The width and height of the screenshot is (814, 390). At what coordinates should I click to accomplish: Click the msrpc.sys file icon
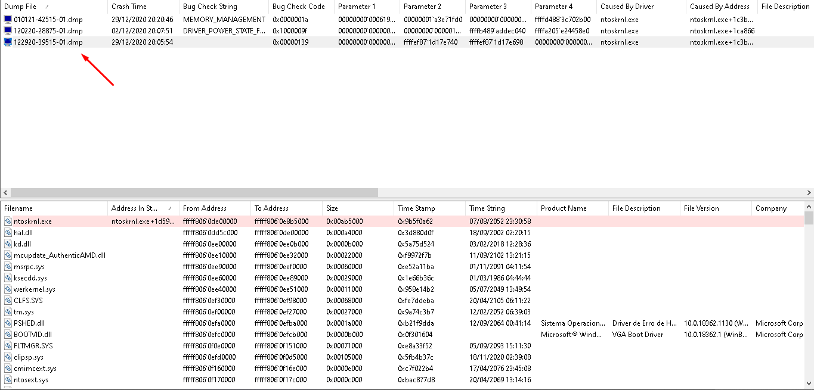8,267
